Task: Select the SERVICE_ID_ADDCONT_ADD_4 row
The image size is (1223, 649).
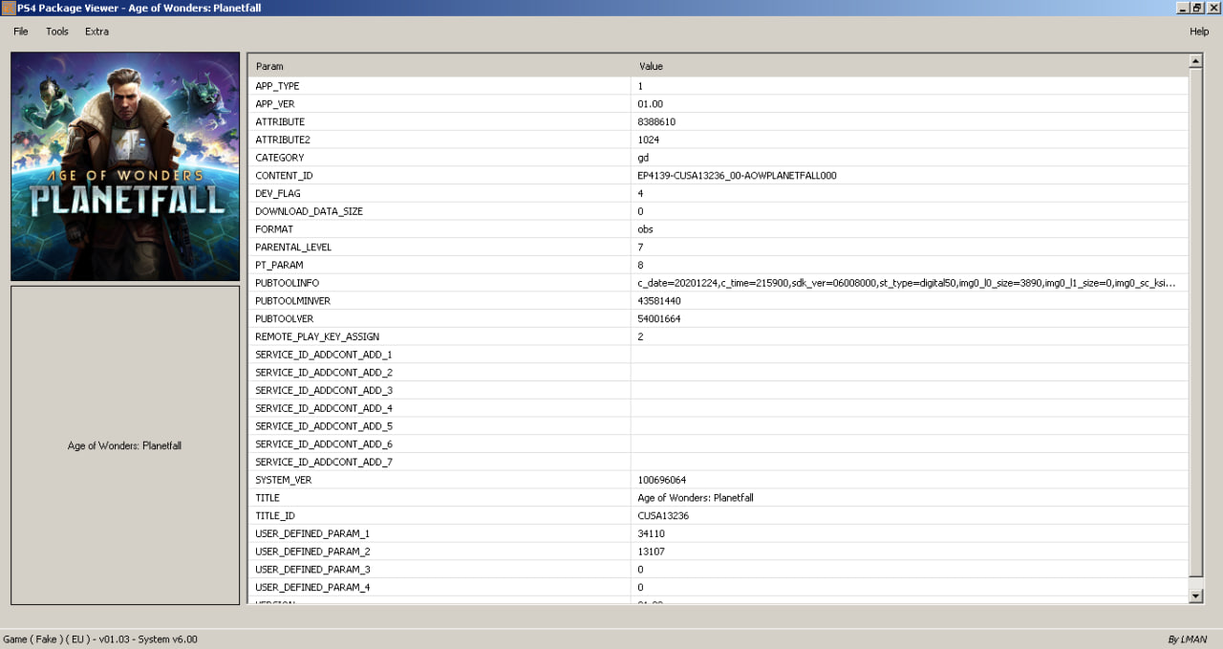Action: (719, 408)
